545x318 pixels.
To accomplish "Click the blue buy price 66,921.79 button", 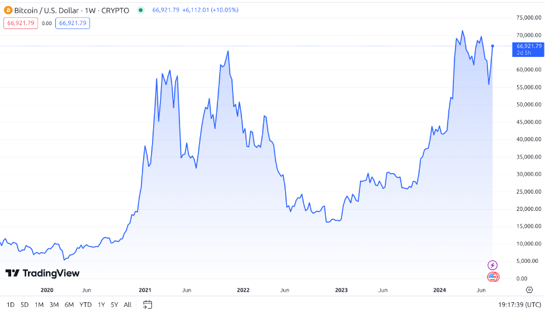I will [x=73, y=23].
